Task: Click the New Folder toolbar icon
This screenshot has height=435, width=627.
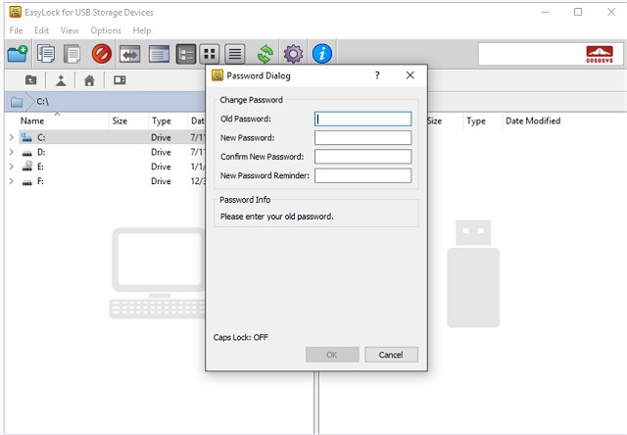Action: point(18,54)
